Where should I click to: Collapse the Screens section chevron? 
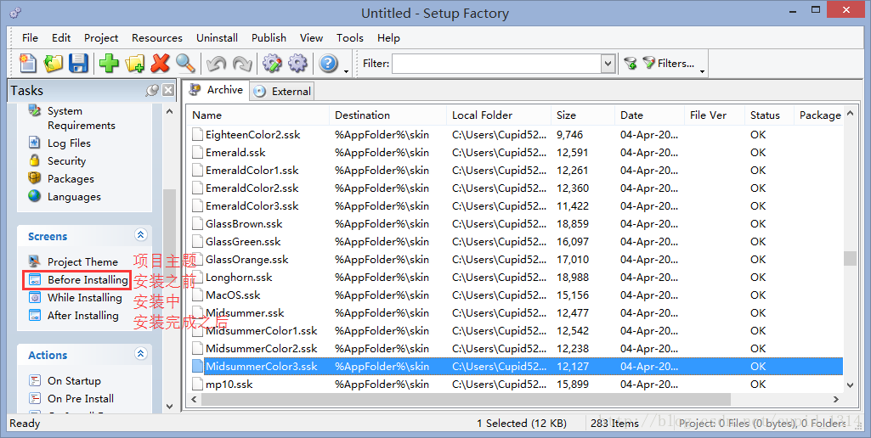click(141, 235)
